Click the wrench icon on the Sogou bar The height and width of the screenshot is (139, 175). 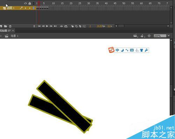[x=146, y=50]
